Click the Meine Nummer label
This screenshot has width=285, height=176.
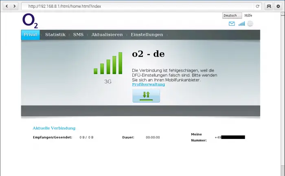click(x=199, y=137)
